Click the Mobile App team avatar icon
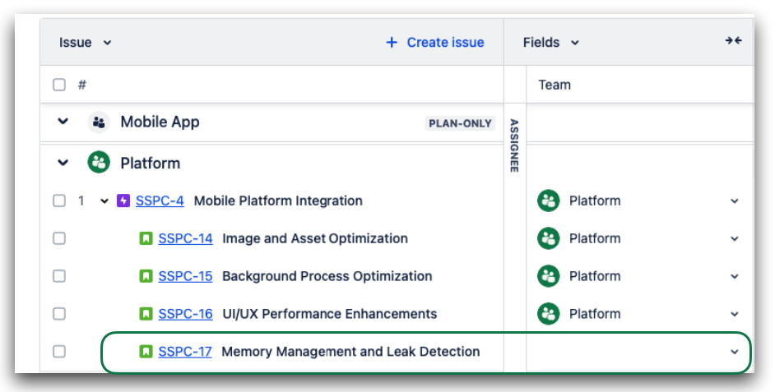 point(99,122)
